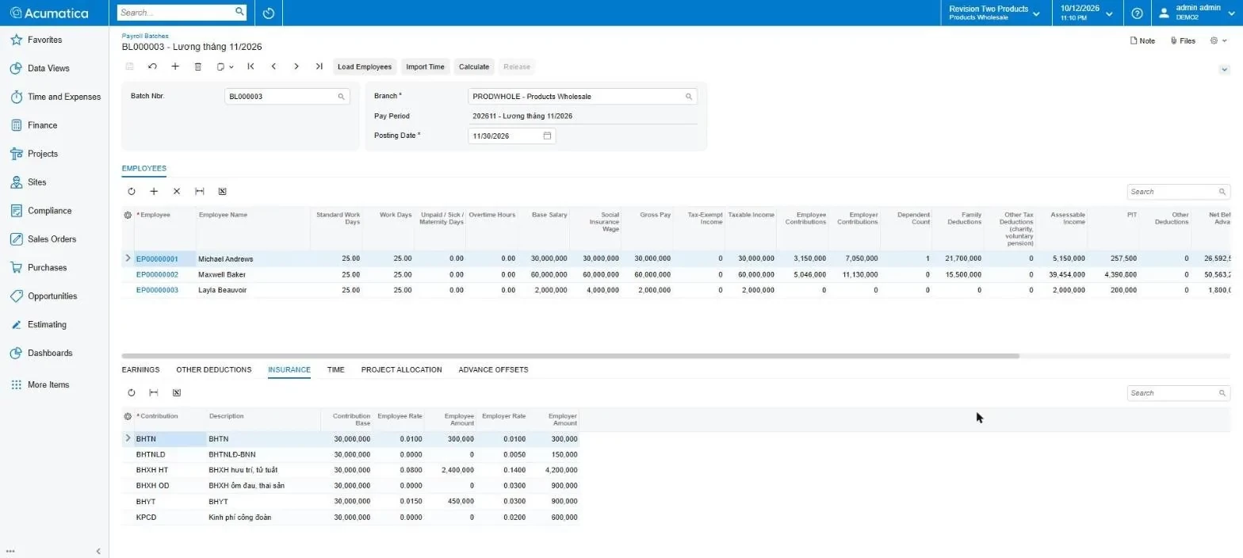Image resolution: width=1243 pixels, height=558 pixels.
Task: Open the Branch lookup magnifier
Action: coord(689,97)
